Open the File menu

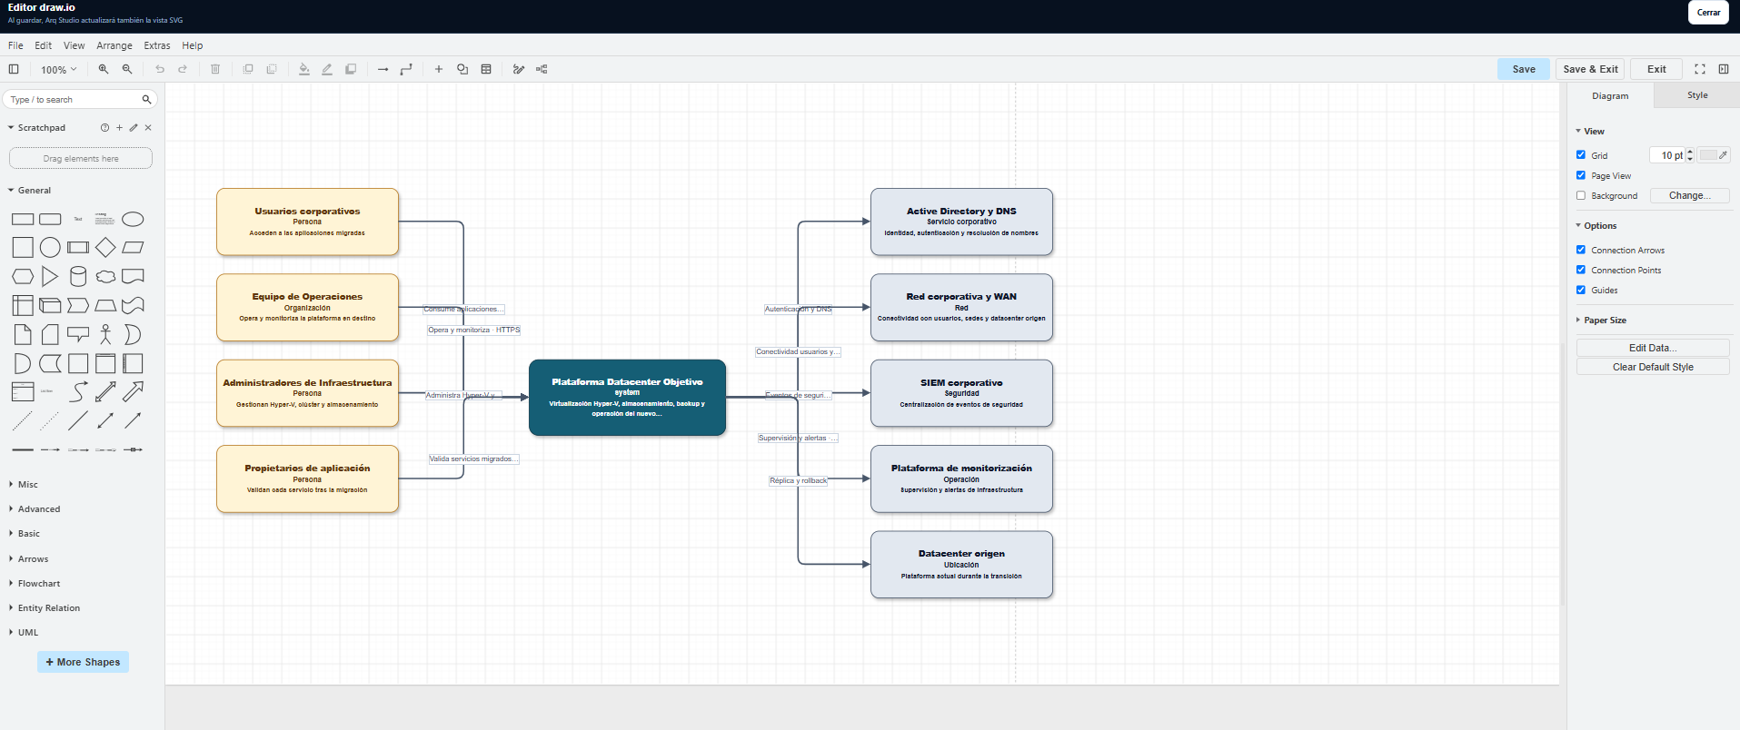[x=15, y=45]
